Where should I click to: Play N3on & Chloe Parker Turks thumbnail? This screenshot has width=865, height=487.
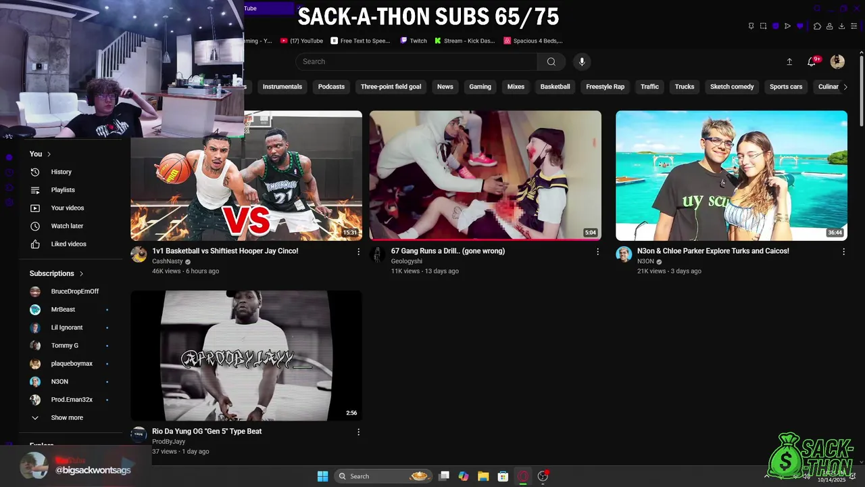pyautogui.click(x=731, y=176)
